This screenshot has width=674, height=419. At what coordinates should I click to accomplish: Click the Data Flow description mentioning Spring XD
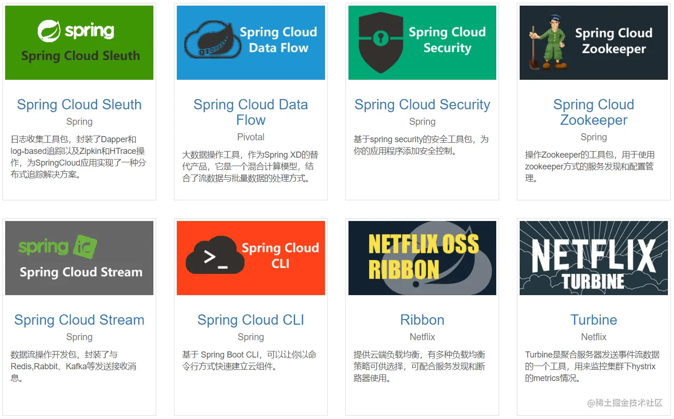250,167
